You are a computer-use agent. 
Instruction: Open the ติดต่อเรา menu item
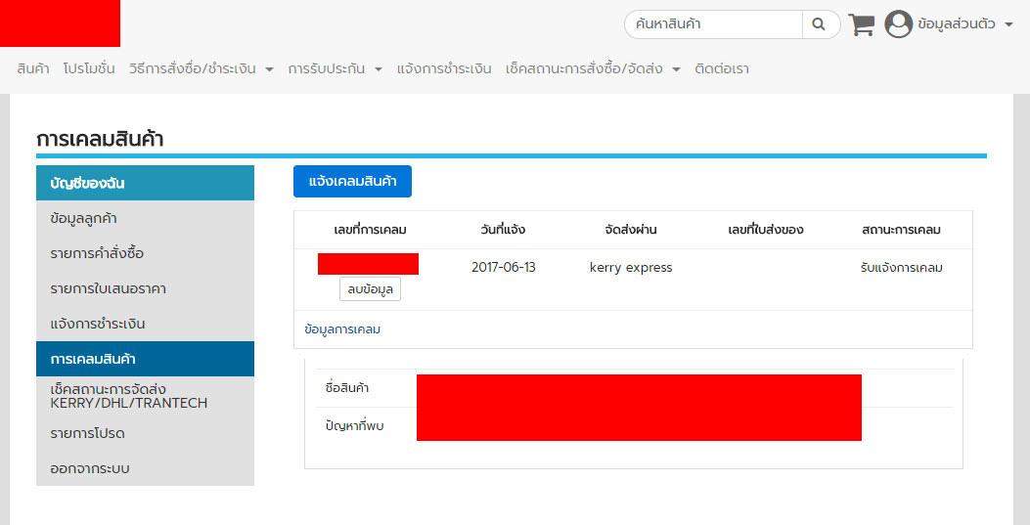[721, 68]
